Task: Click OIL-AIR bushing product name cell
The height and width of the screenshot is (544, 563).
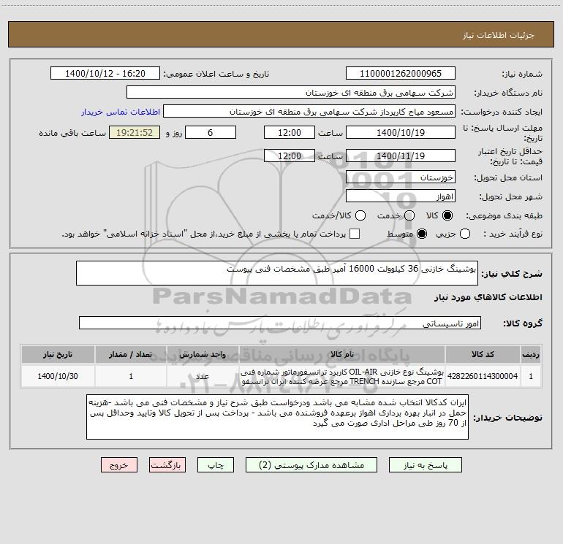Action: (x=342, y=376)
